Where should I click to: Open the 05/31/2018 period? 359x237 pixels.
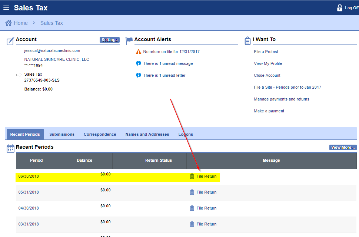point(29,192)
